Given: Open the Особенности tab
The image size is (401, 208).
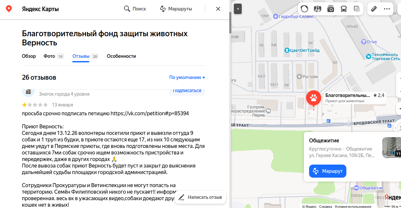Looking at the screenshot, I should (121, 56).
